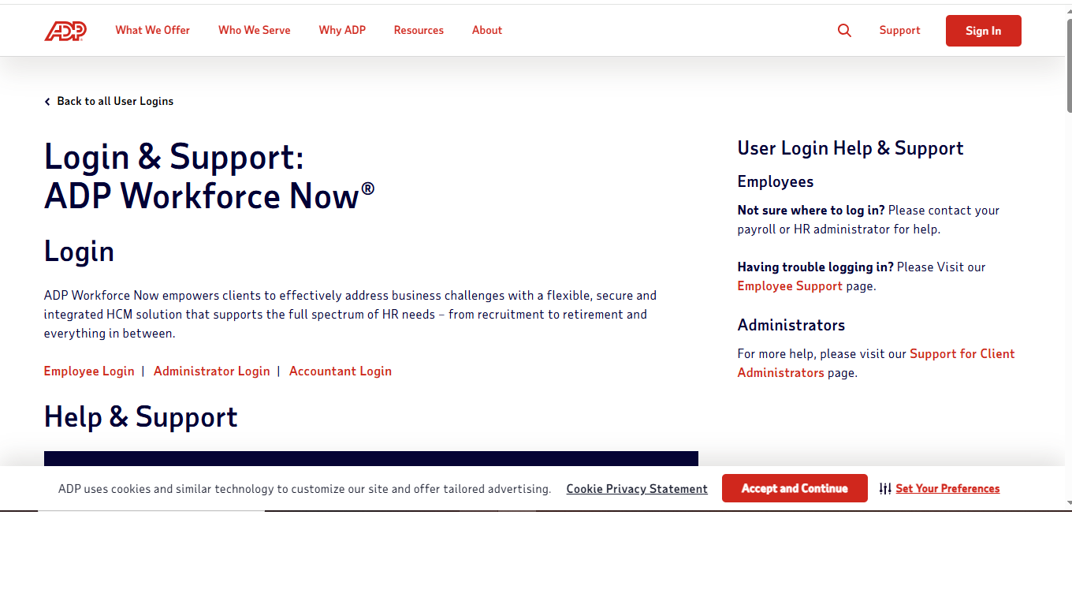This screenshot has height=612, width=1072.
Task: Click the back chevron arrow
Action: 47,101
